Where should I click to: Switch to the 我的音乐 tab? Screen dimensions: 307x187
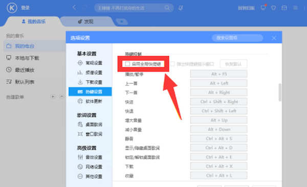(34, 21)
